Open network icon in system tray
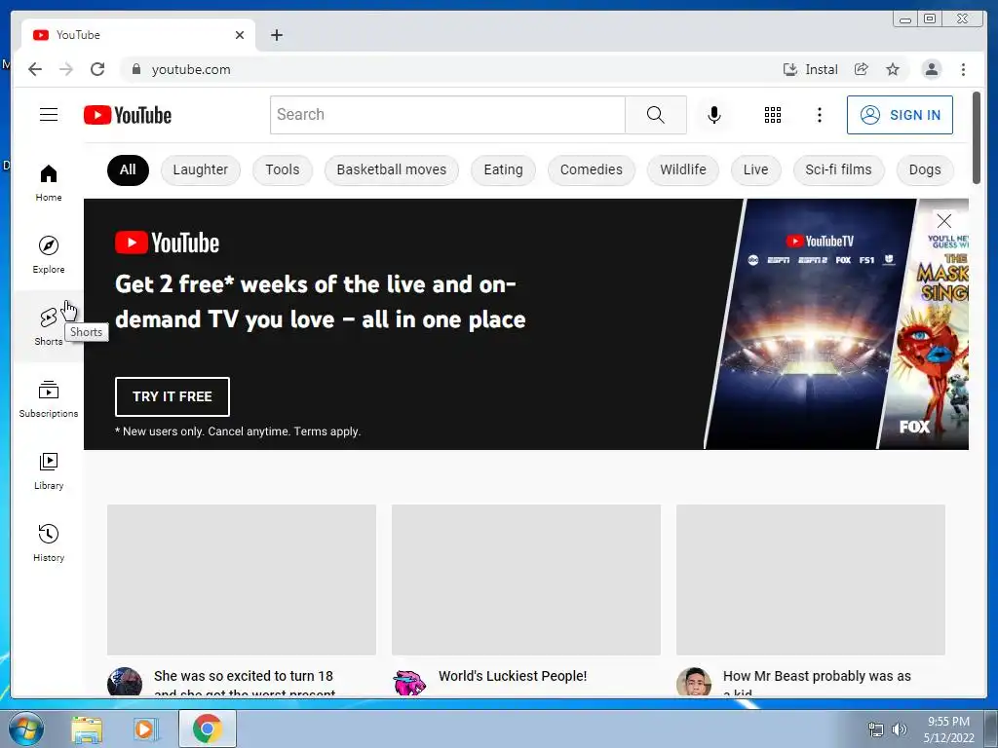 click(876, 729)
